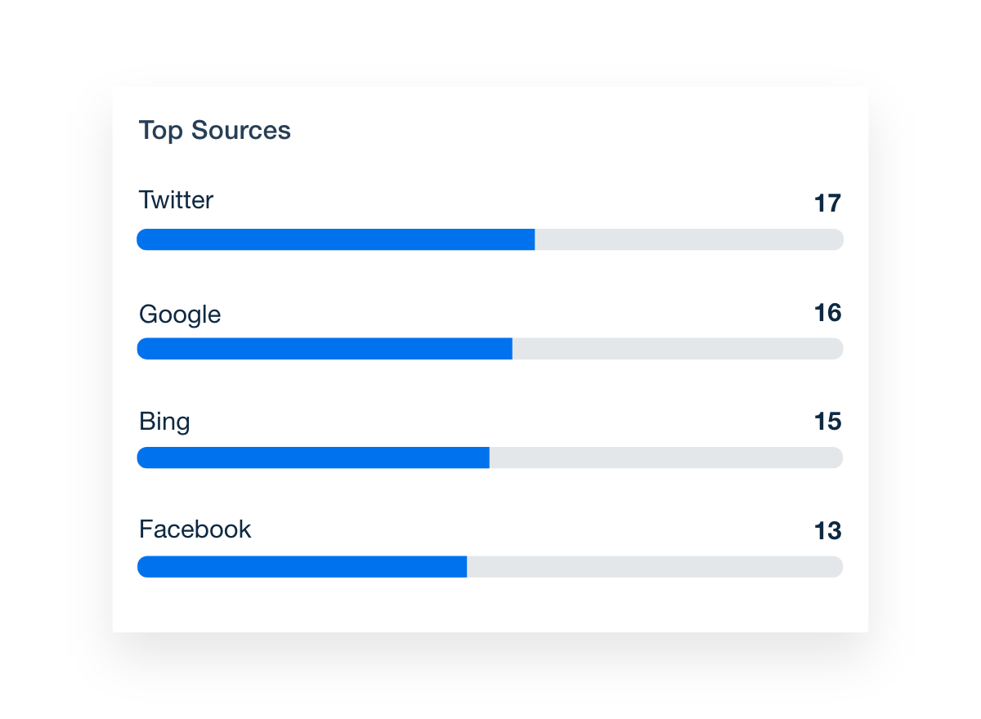Click the blue filled Google bar
The width and height of the screenshot is (981, 719).
(325, 349)
